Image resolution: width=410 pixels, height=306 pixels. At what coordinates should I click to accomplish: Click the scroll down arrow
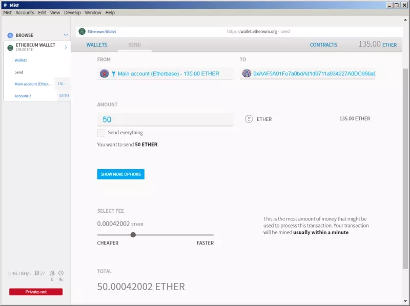pos(405,301)
